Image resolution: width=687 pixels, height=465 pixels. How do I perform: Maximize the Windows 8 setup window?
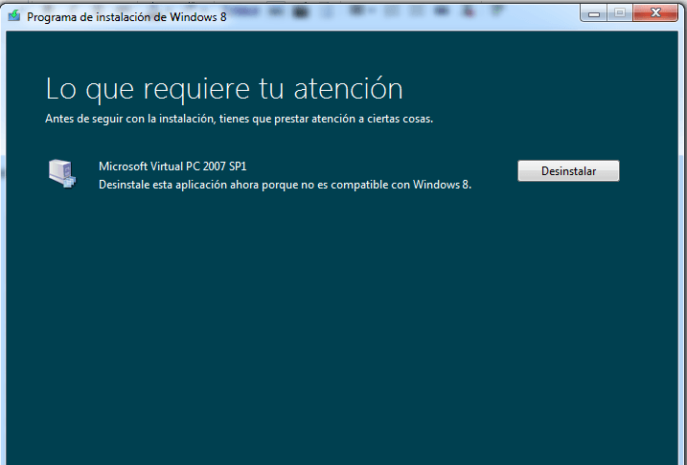point(619,13)
